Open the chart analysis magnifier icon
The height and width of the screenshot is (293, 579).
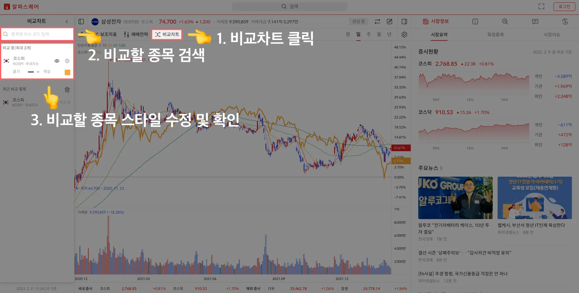click(x=505, y=22)
